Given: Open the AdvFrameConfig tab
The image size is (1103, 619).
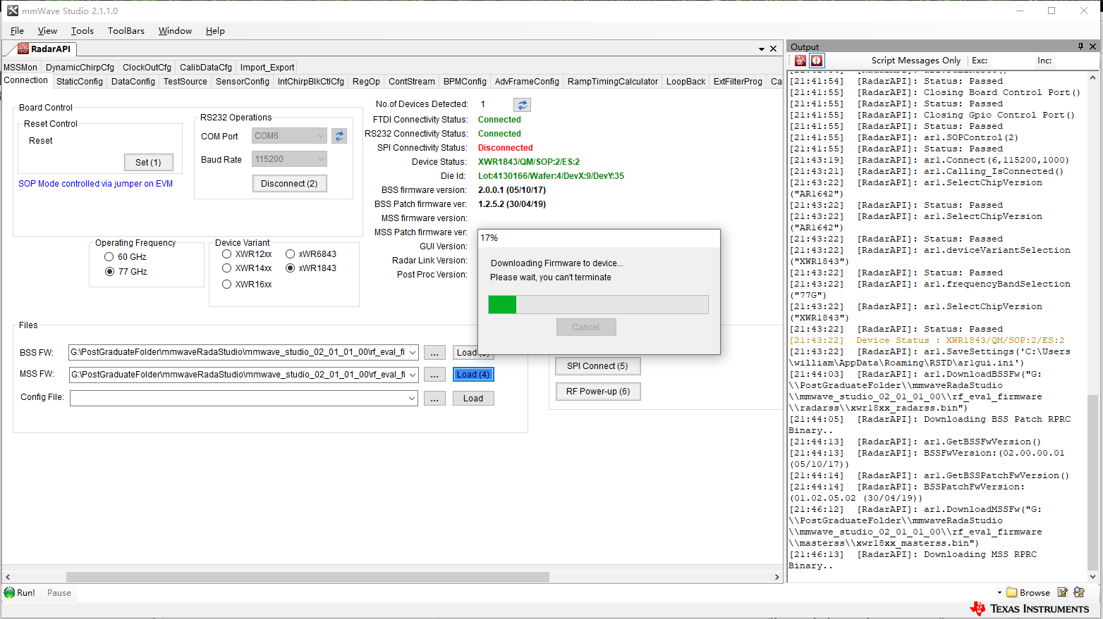Looking at the screenshot, I should 527,82.
